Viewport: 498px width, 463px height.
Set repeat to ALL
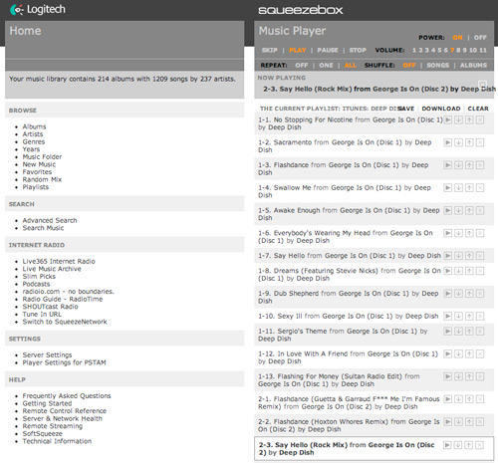[x=351, y=65]
